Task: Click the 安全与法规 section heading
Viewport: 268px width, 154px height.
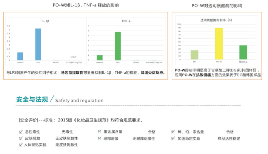Action: pyautogui.click(x=32, y=100)
